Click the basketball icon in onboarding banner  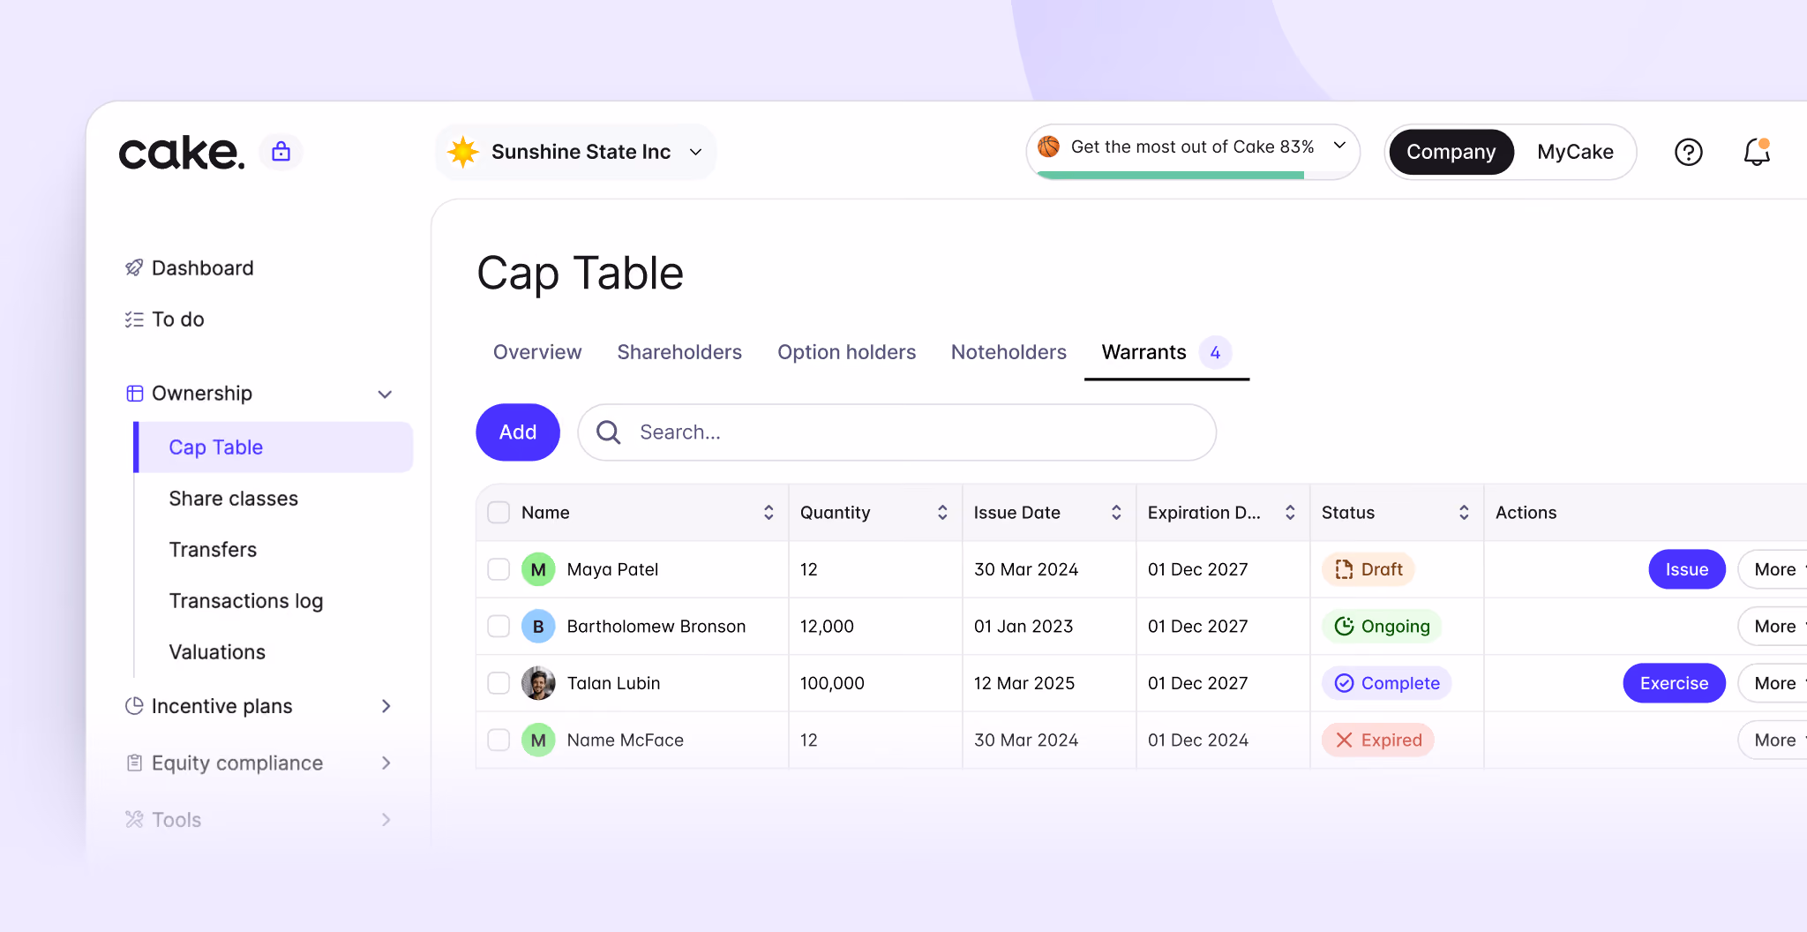pos(1049,147)
